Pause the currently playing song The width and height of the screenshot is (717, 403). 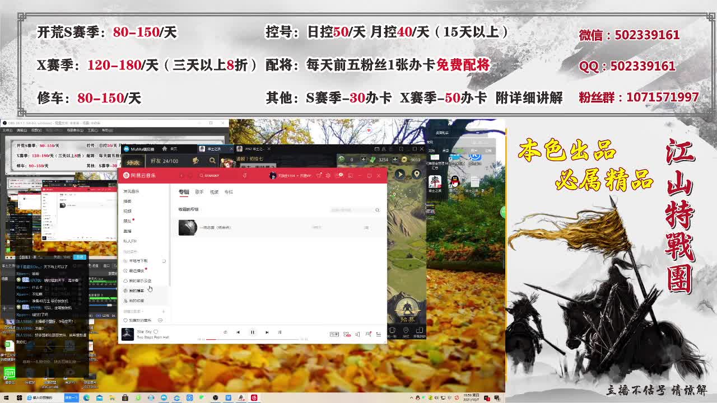252,332
